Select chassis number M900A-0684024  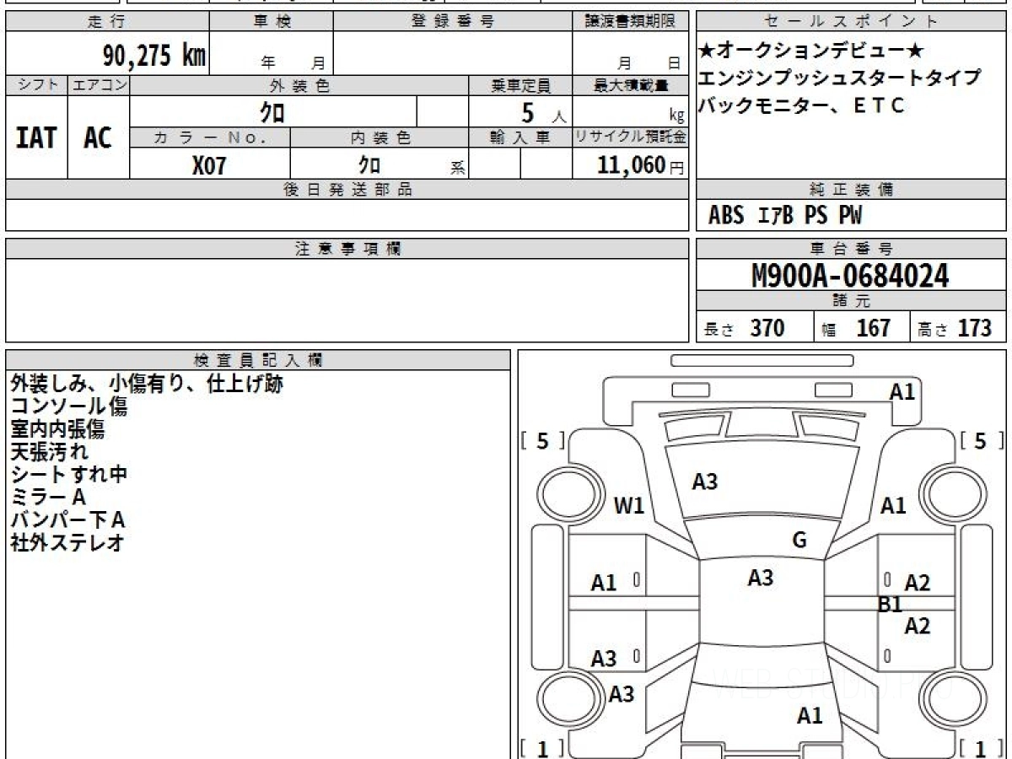[x=850, y=276]
